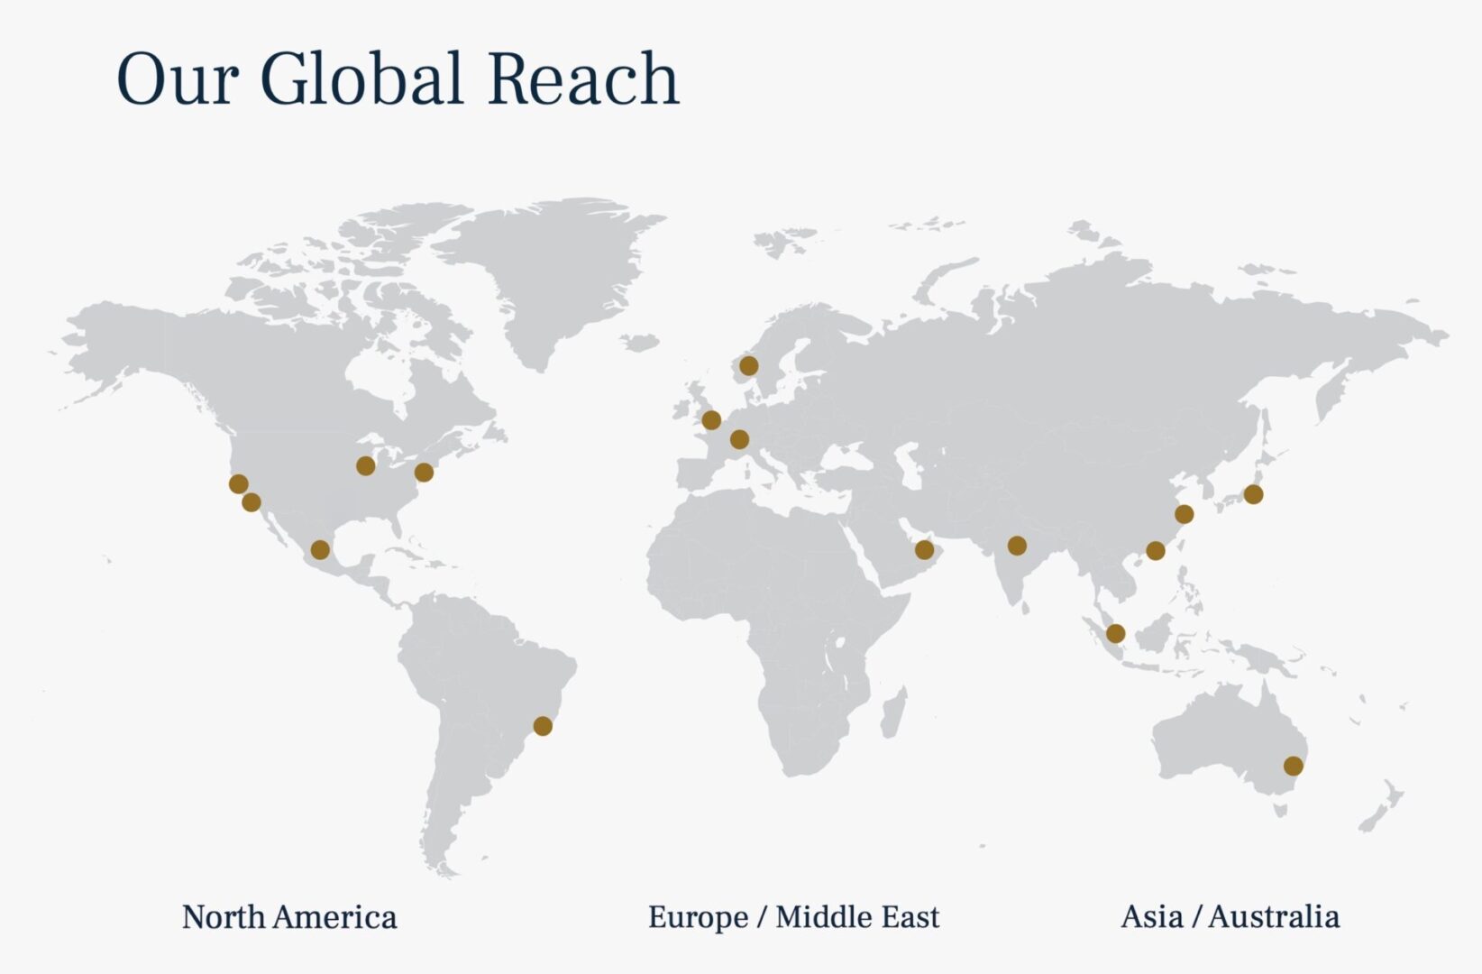
Task: Click the map dot in Mexico
Action: [x=320, y=549]
